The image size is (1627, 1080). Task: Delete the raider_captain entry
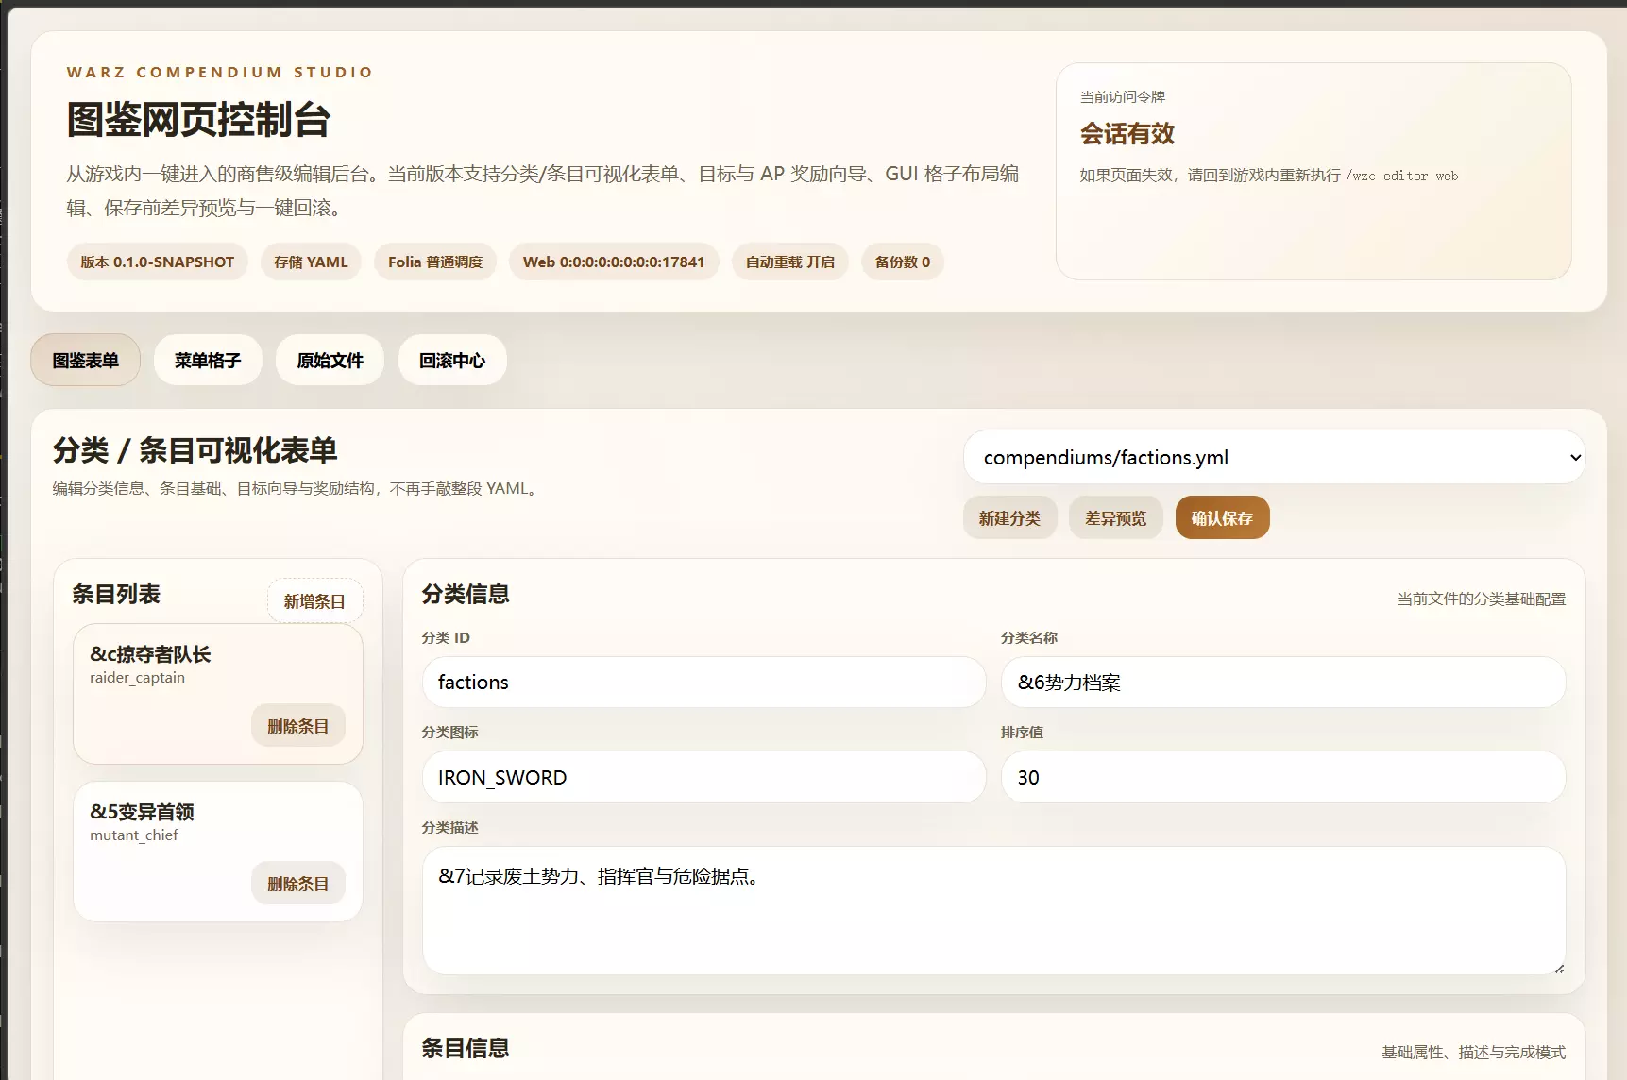(x=297, y=726)
